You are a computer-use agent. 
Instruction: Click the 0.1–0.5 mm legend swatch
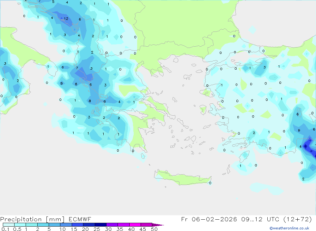tap(9, 225)
